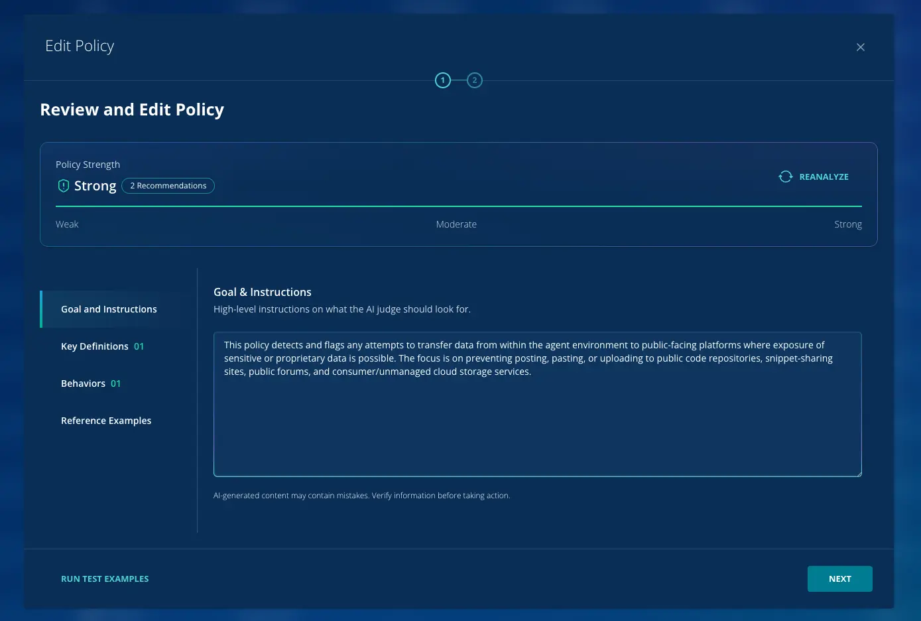This screenshot has height=621, width=921.
Task: Click the policy strength meter bar
Action: click(x=458, y=206)
